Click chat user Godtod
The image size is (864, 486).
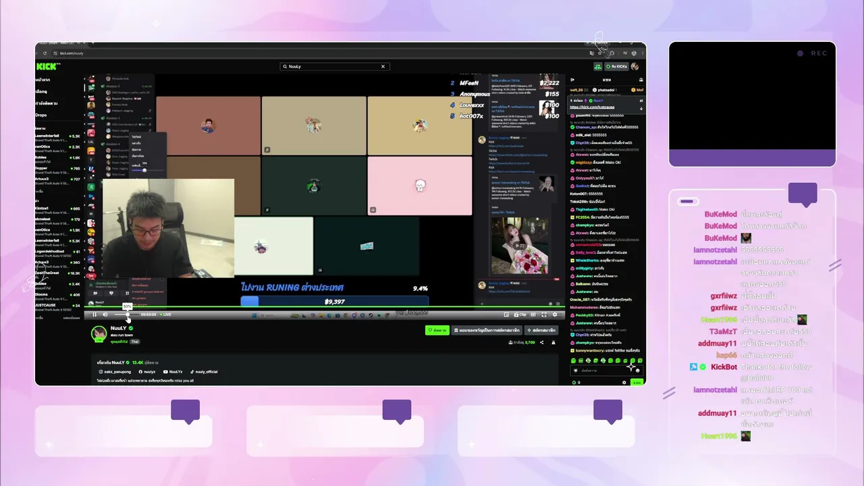[582, 186]
